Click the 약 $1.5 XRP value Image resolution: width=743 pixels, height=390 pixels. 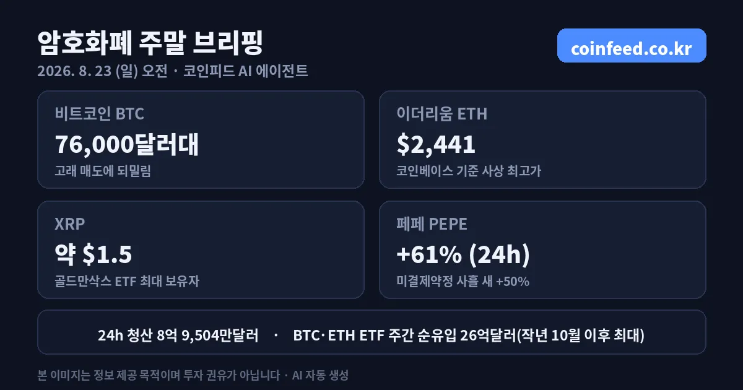(93, 254)
